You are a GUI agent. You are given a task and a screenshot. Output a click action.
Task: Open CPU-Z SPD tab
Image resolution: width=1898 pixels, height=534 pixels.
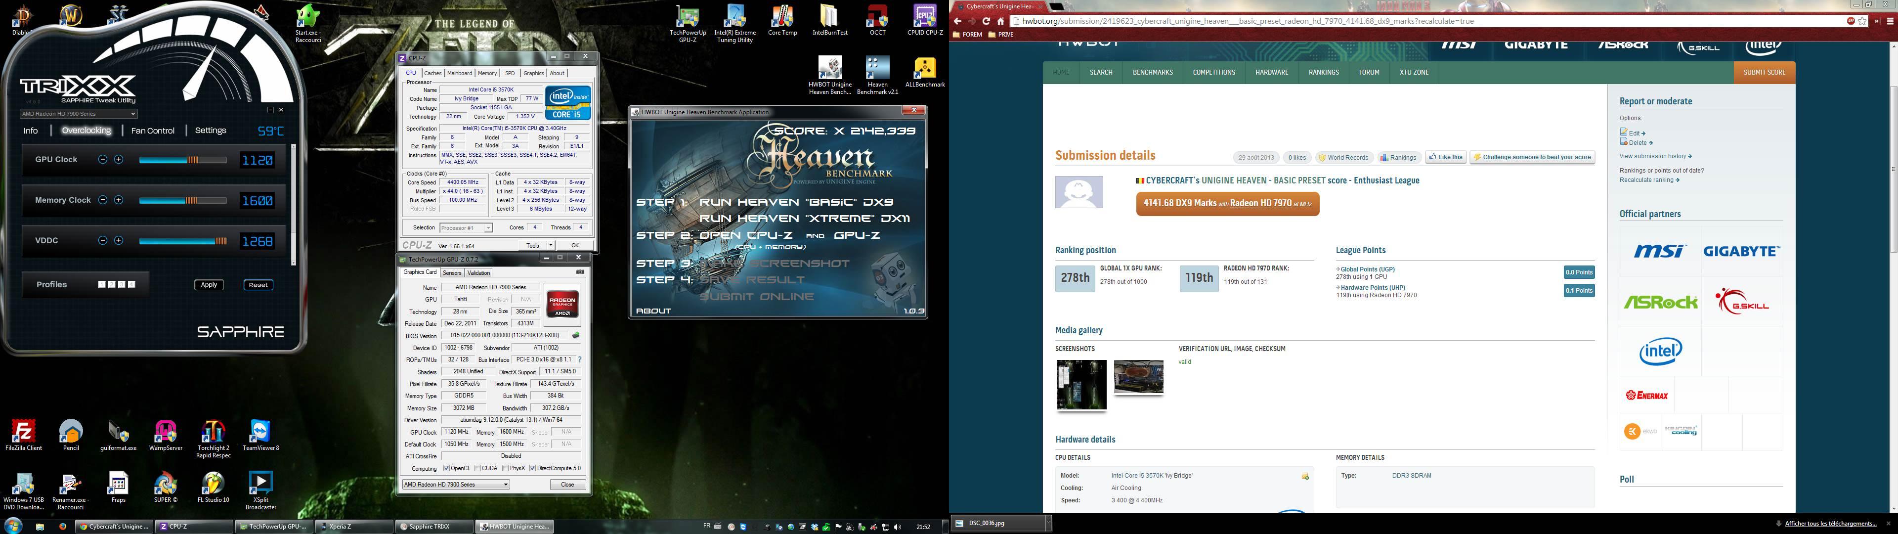pos(510,73)
